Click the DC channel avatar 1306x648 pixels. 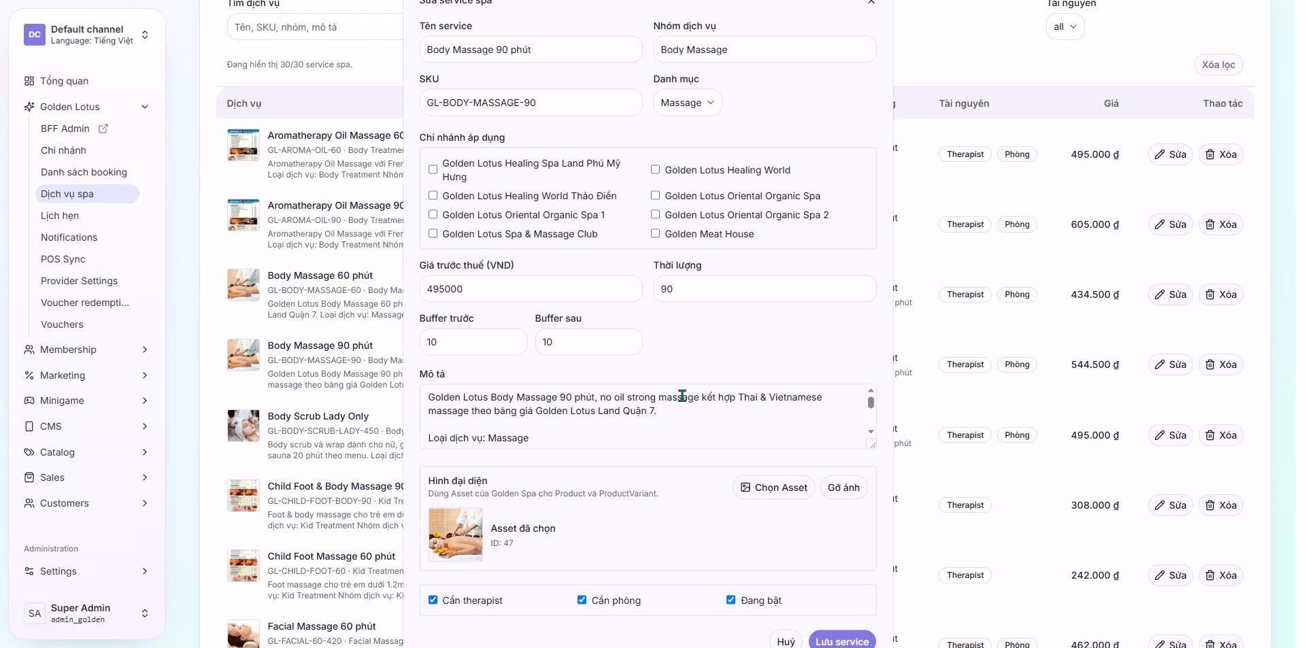point(35,35)
